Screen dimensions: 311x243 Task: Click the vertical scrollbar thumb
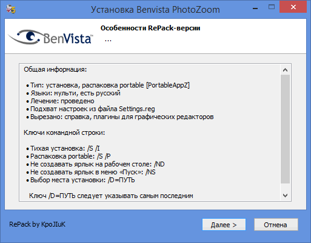285,129
